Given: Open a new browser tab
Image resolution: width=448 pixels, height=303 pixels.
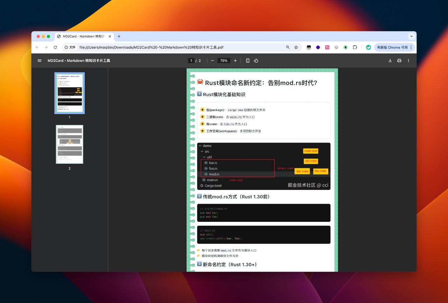Looking at the screenshot, I should 119,36.
